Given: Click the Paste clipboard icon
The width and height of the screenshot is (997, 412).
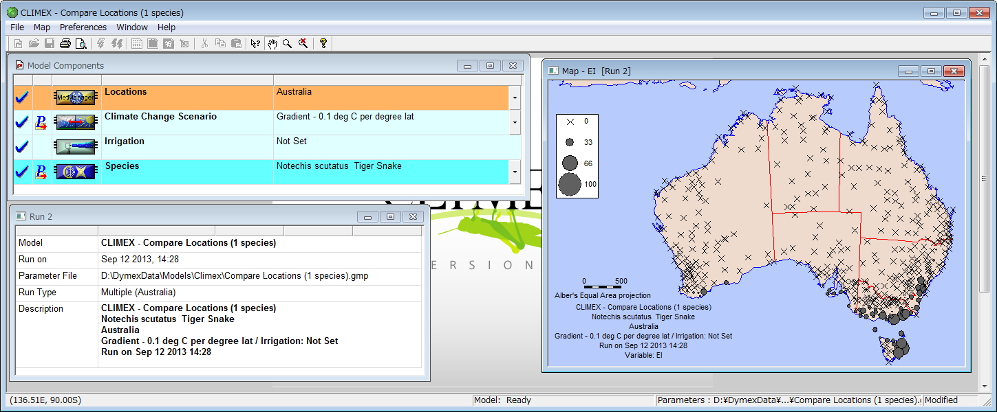Looking at the screenshot, I should pos(236,43).
